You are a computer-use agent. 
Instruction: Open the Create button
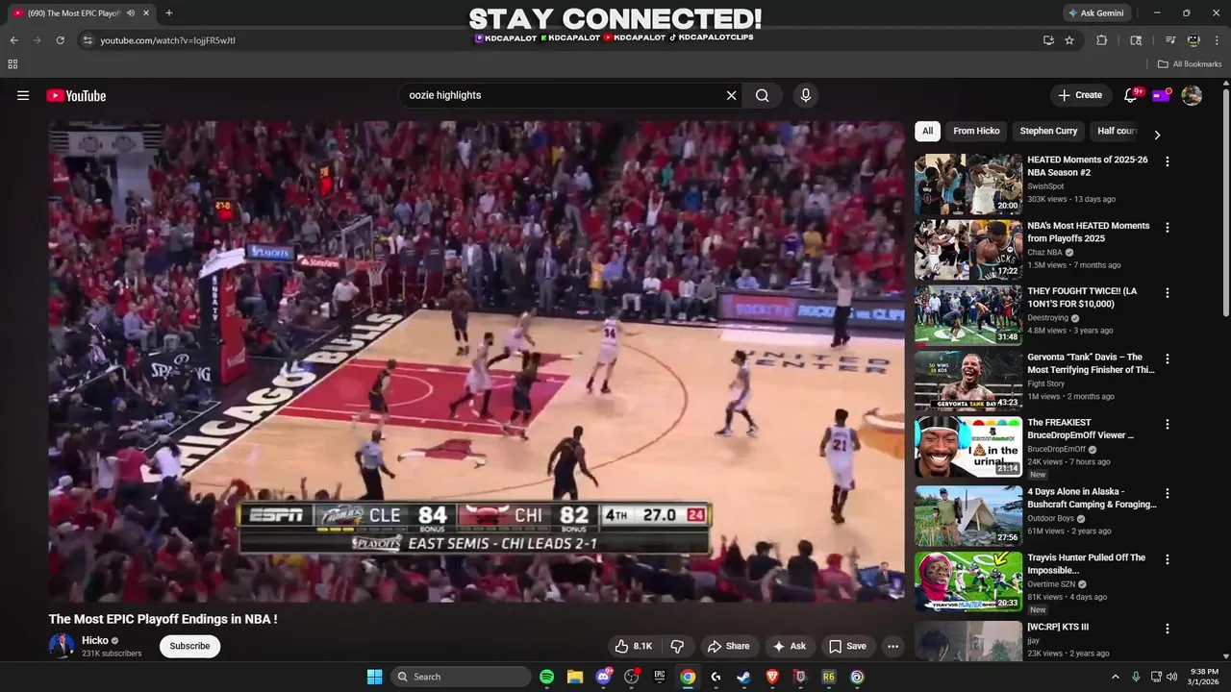point(1080,95)
